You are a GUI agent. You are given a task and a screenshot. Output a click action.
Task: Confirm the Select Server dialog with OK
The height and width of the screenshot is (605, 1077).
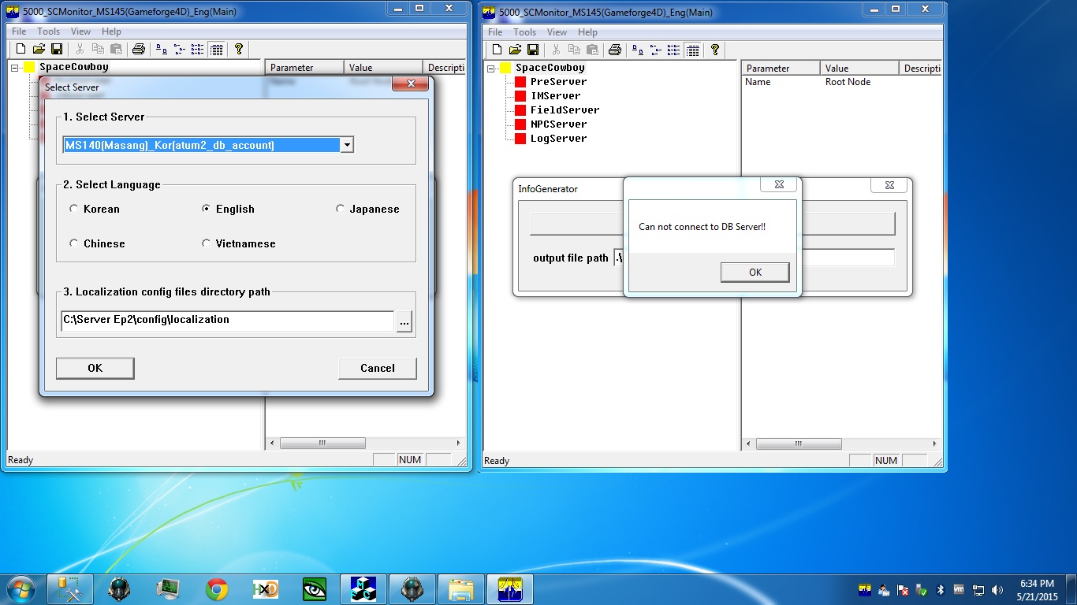[95, 368]
